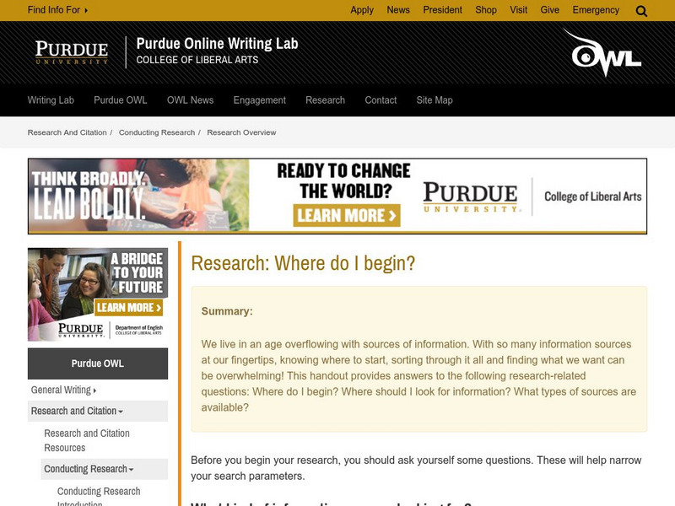The height and width of the screenshot is (506, 675).
Task: Click College of Liberal Arts banner text
Action: 593,196
